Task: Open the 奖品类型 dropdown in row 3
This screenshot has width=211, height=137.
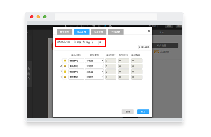Action: click(94, 72)
